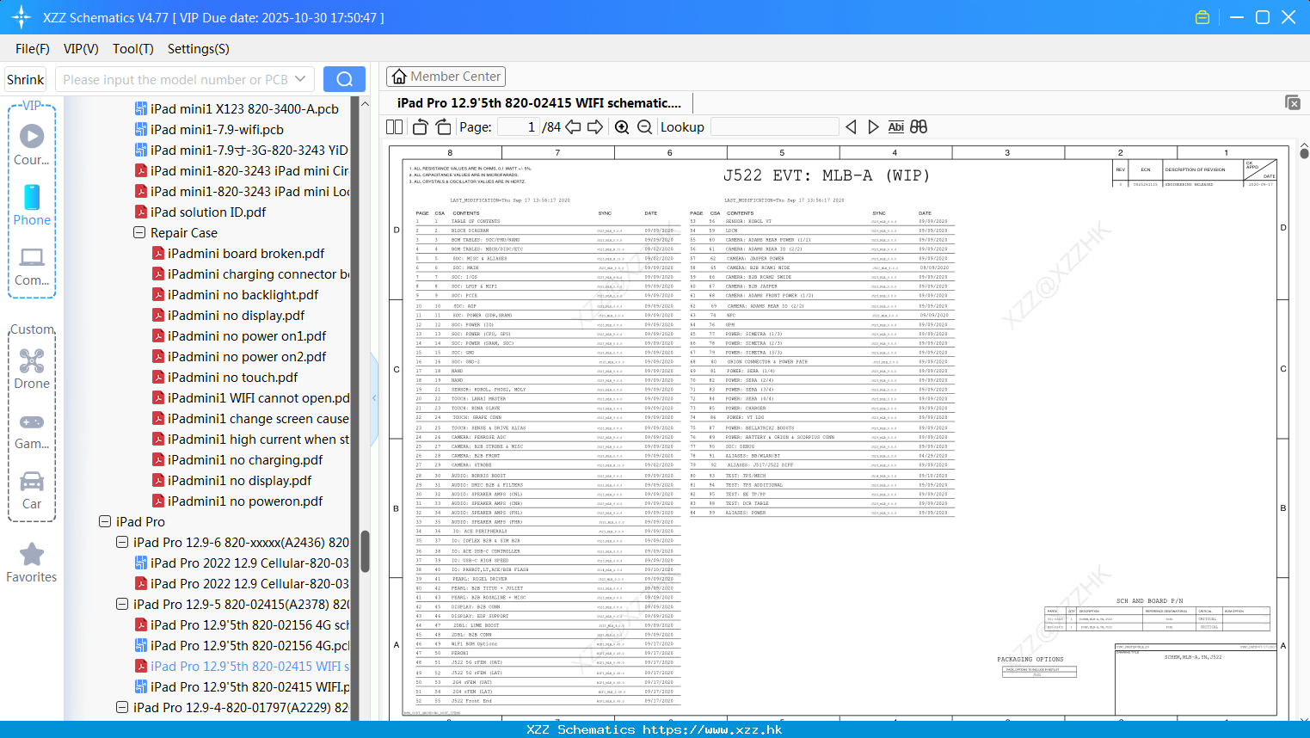Viewport: 1310px width, 738px height.
Task: Click the page number field
Action: [518, 127]
